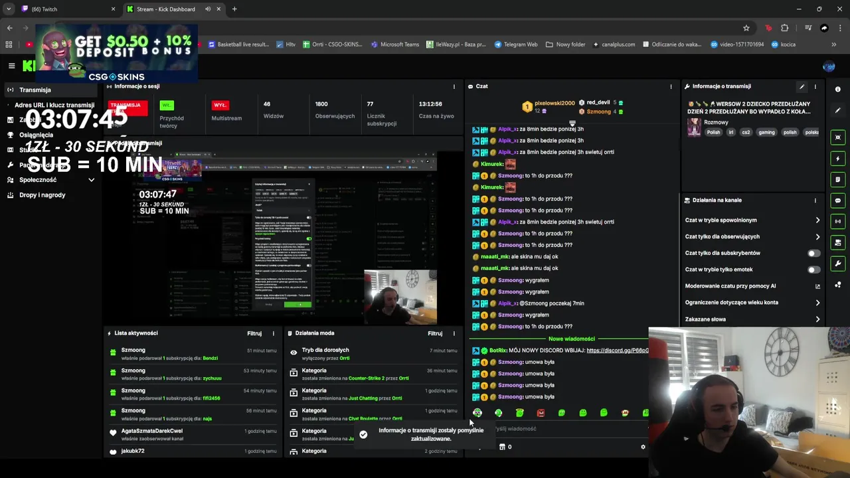This screenshot has height=478, width=850.
Task: Toggle channel actions panel icon in right toolbar
Action: pos(838,242)
